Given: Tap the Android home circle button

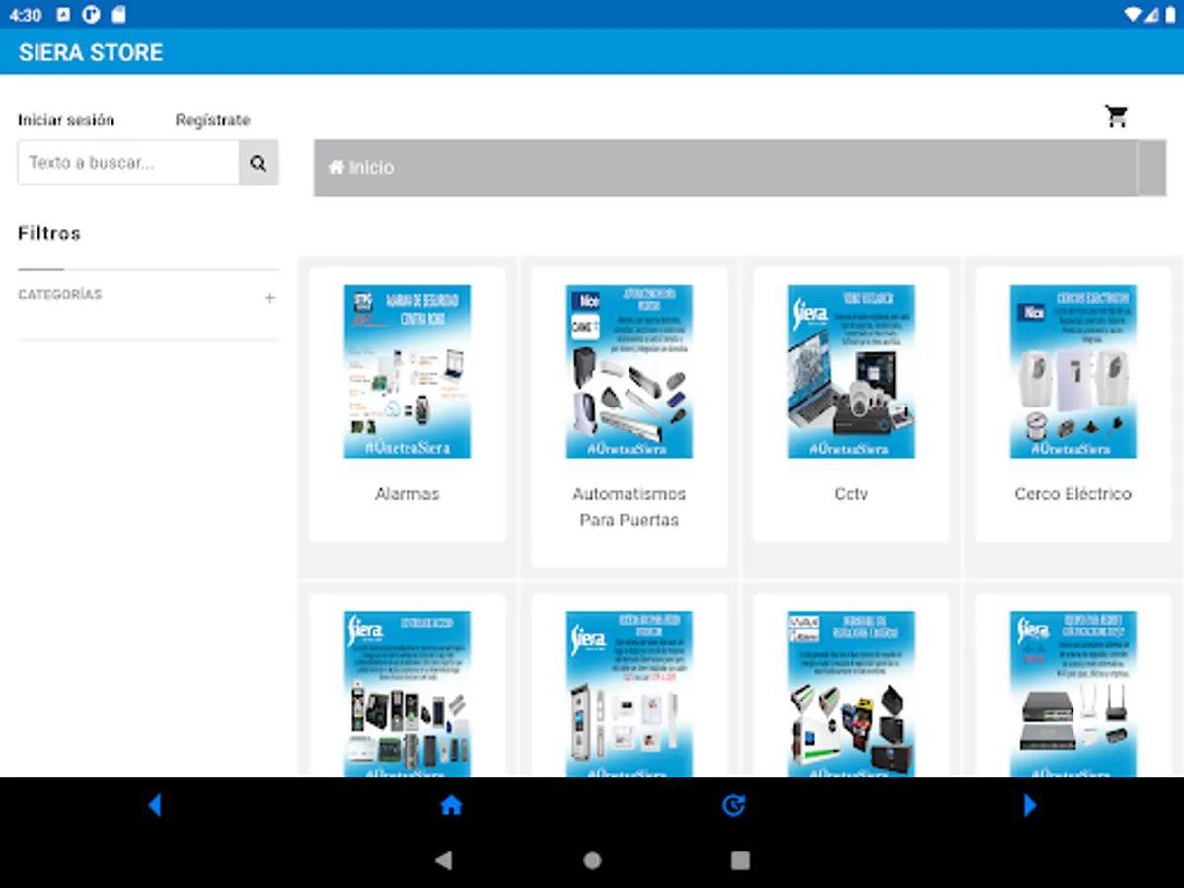Looking at the screenshot, I should [x=592, y=860].
